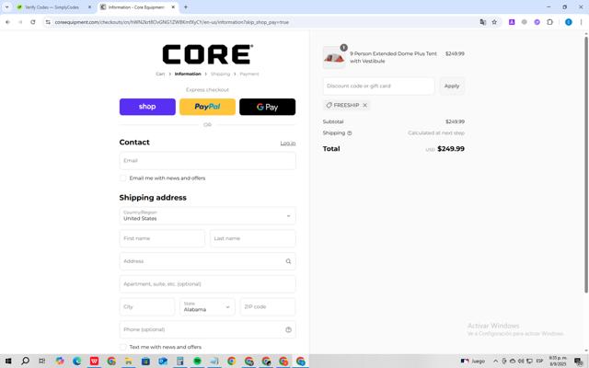
Task: Open the purple round extension icon
Action: [x=537, y=22]
